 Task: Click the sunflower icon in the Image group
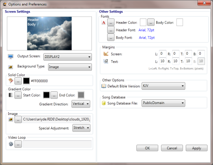point(11,119)
